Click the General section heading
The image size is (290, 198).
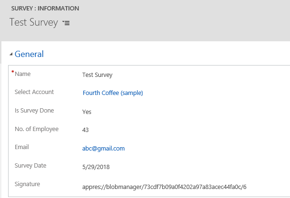pos(29,54)
